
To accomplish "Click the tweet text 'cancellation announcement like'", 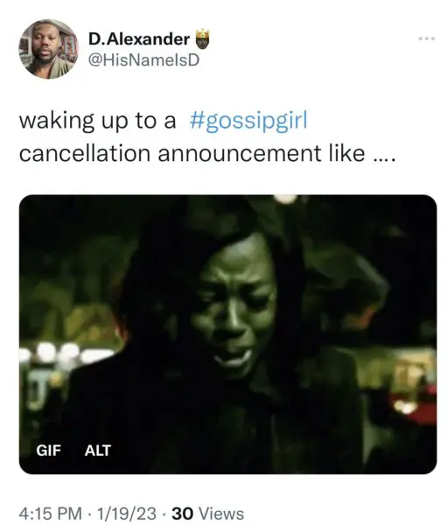I will (x=192, y=154).
